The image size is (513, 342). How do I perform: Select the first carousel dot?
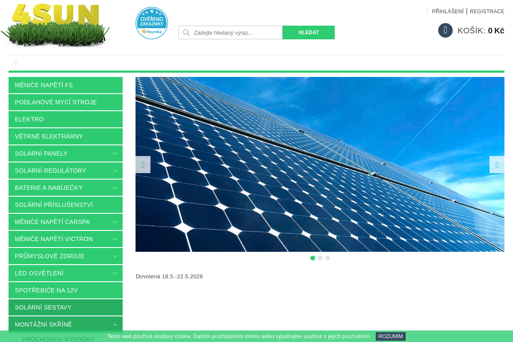313,258
